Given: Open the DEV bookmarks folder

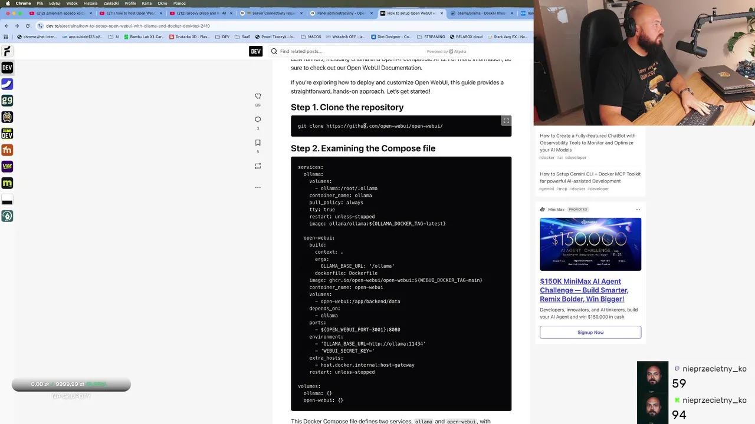Looking at the screenshot, I should [x=222, y=37].
